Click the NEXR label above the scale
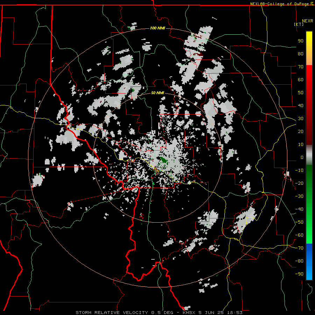This screenshot has height=315, width=315. pyautogui.click(x=308, y=21)
